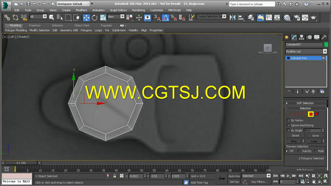
Task: Select the Select and Move tool
Action: (x=86, y=18)
